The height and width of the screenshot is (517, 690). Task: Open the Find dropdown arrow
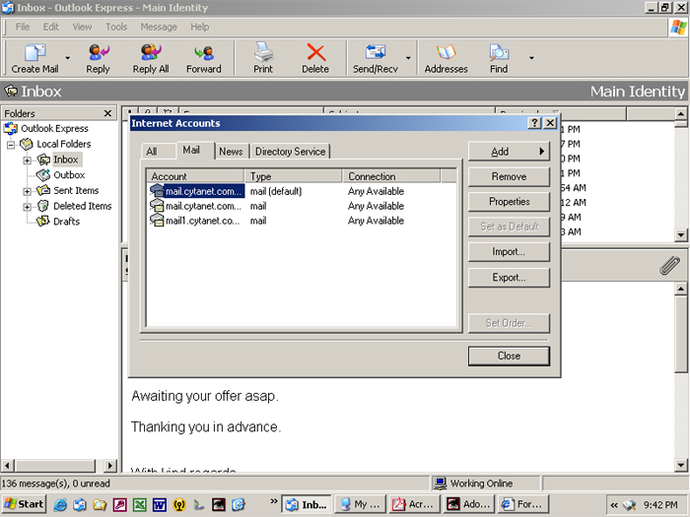(531, 58)
